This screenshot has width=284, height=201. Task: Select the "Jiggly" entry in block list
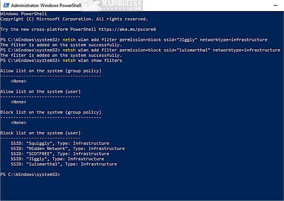[57, 159]
